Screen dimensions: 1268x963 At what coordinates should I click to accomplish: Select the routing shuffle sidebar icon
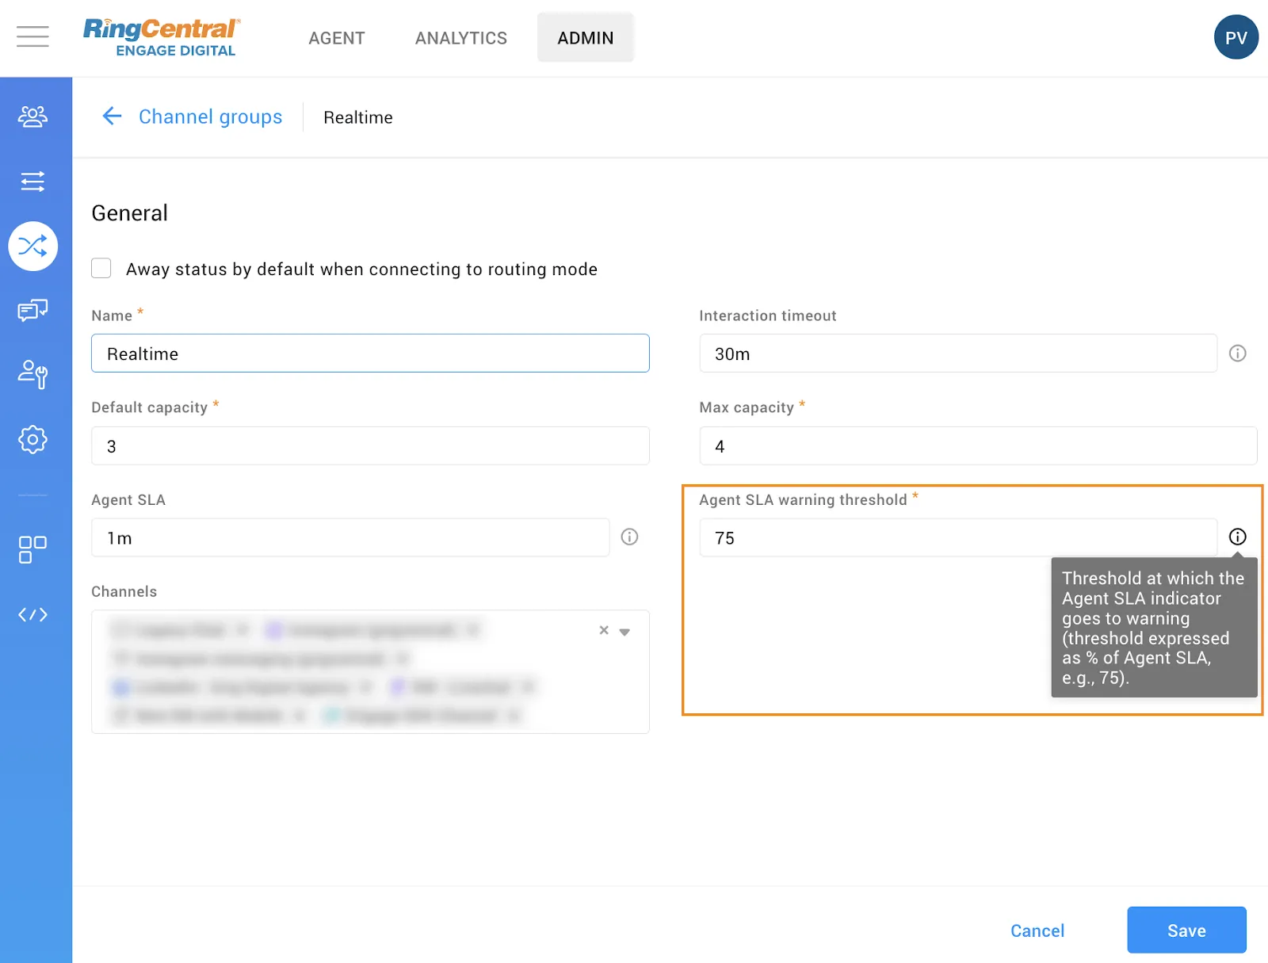pyautogui.click(x=32, y=246)
